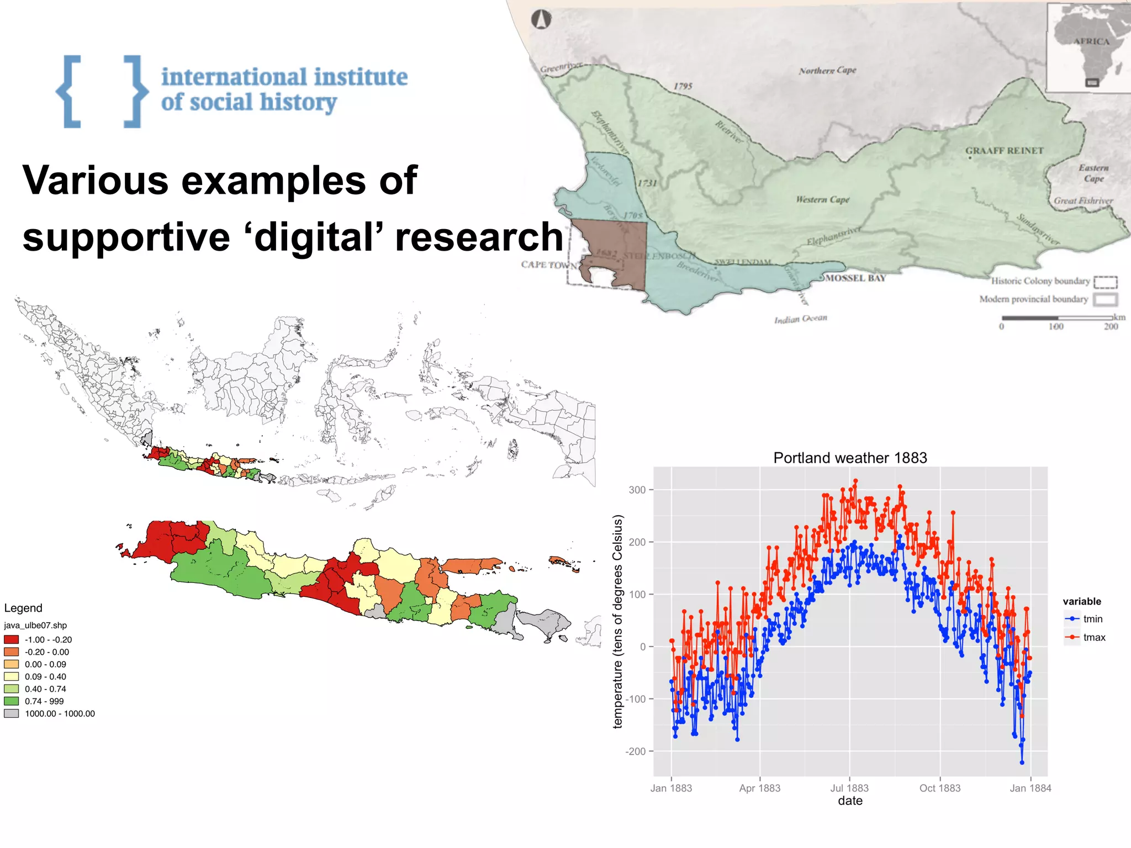The width and height of the screenshot is (1131, 848).
Task: Click the blue tmin legend marker
Action: pos(1072,619)
